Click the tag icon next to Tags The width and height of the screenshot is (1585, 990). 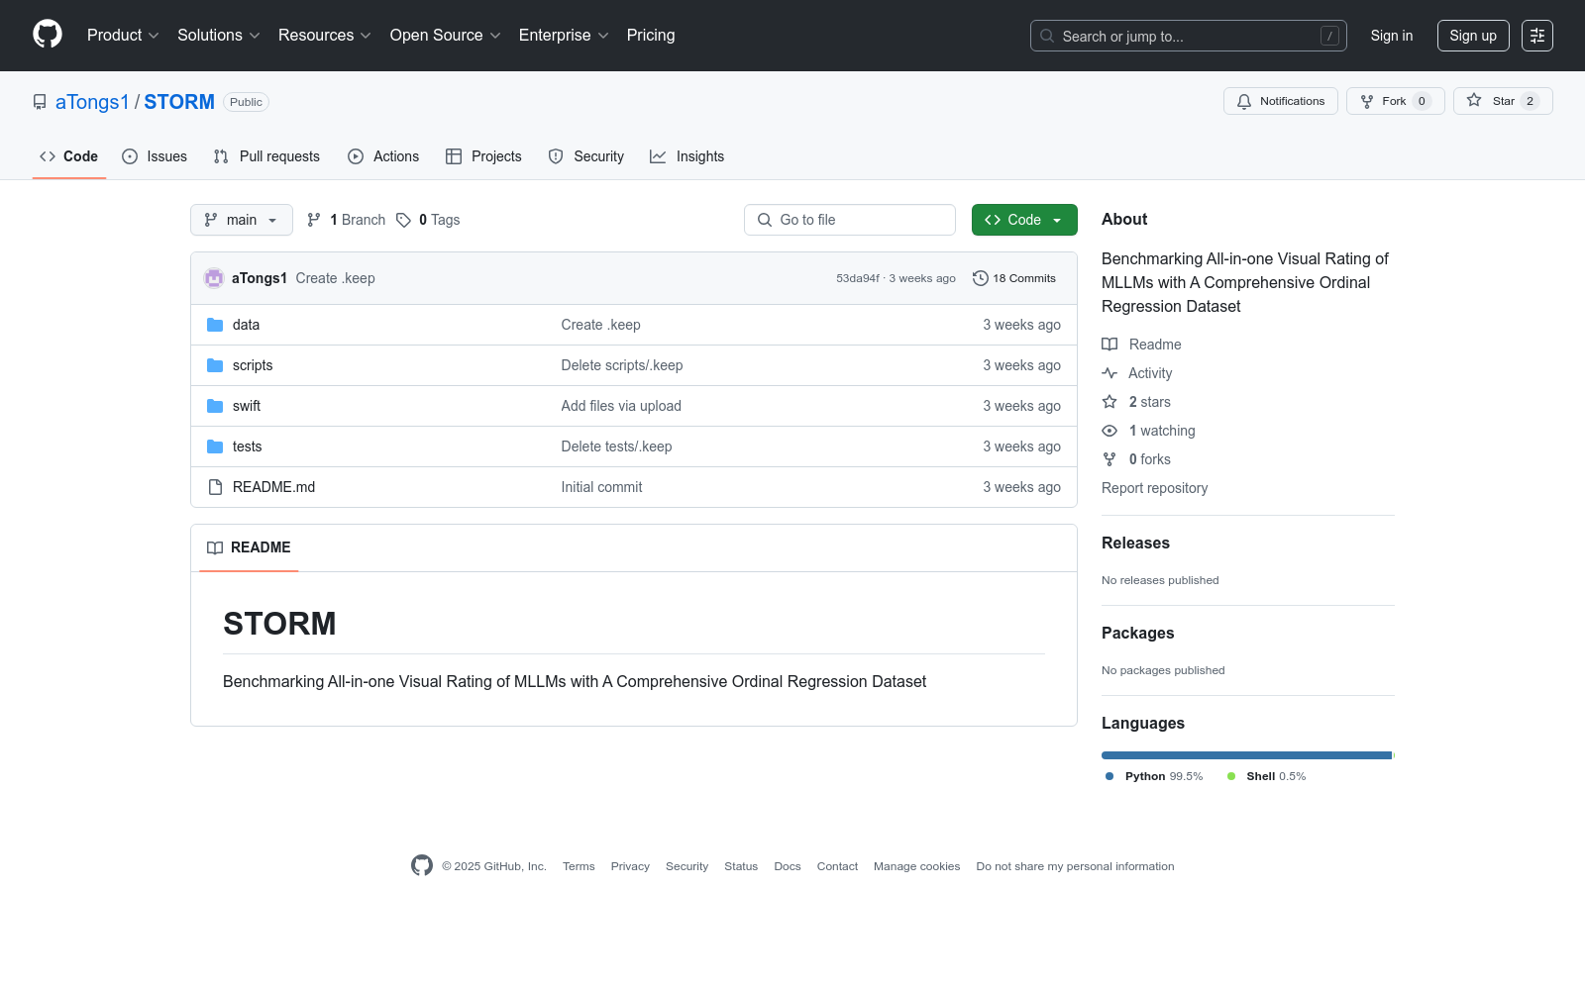403,220
